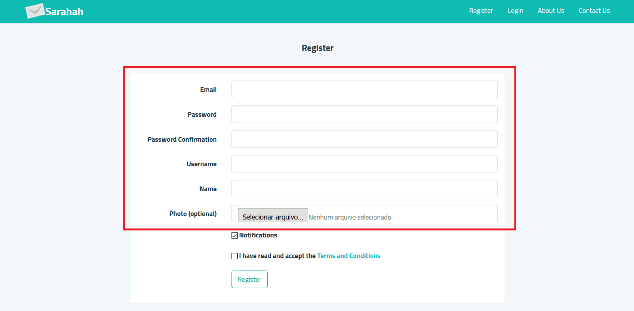Open the Login page from the navbar

pyautogui.click(x=515, y=11)
